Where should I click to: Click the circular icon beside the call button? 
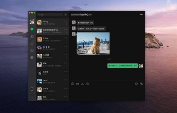tap(136, 84)
